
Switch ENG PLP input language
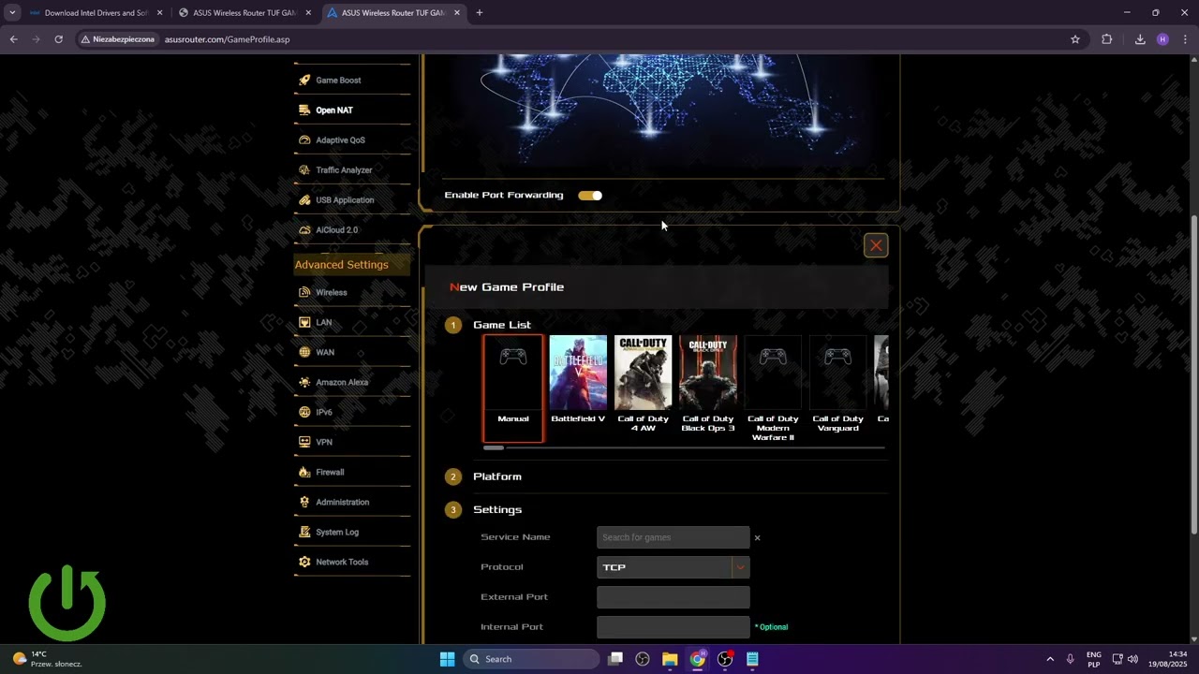coord(1094,659)
